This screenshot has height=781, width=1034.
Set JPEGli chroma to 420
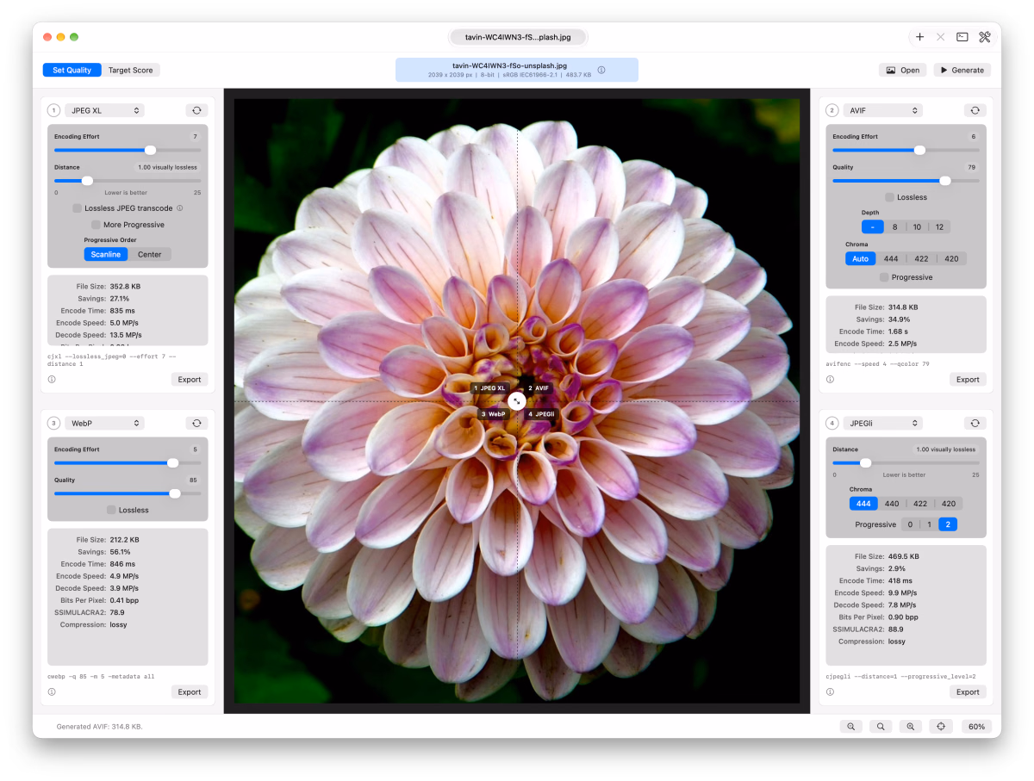tap(949, 504)
